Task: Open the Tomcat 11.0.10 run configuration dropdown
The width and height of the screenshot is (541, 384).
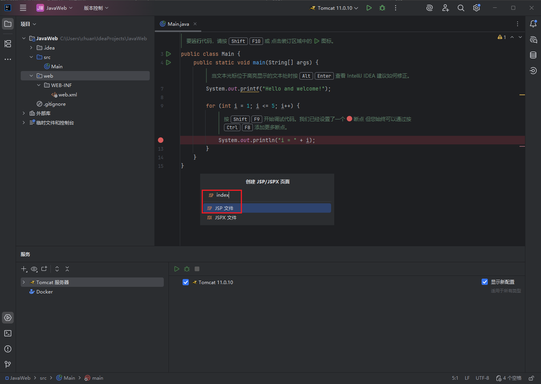Action: pyautogui.click(x=334, y=8)
